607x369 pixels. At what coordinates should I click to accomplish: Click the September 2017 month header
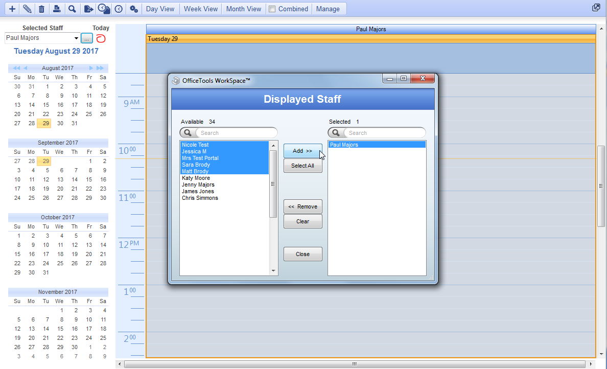(x=58, y=143)
